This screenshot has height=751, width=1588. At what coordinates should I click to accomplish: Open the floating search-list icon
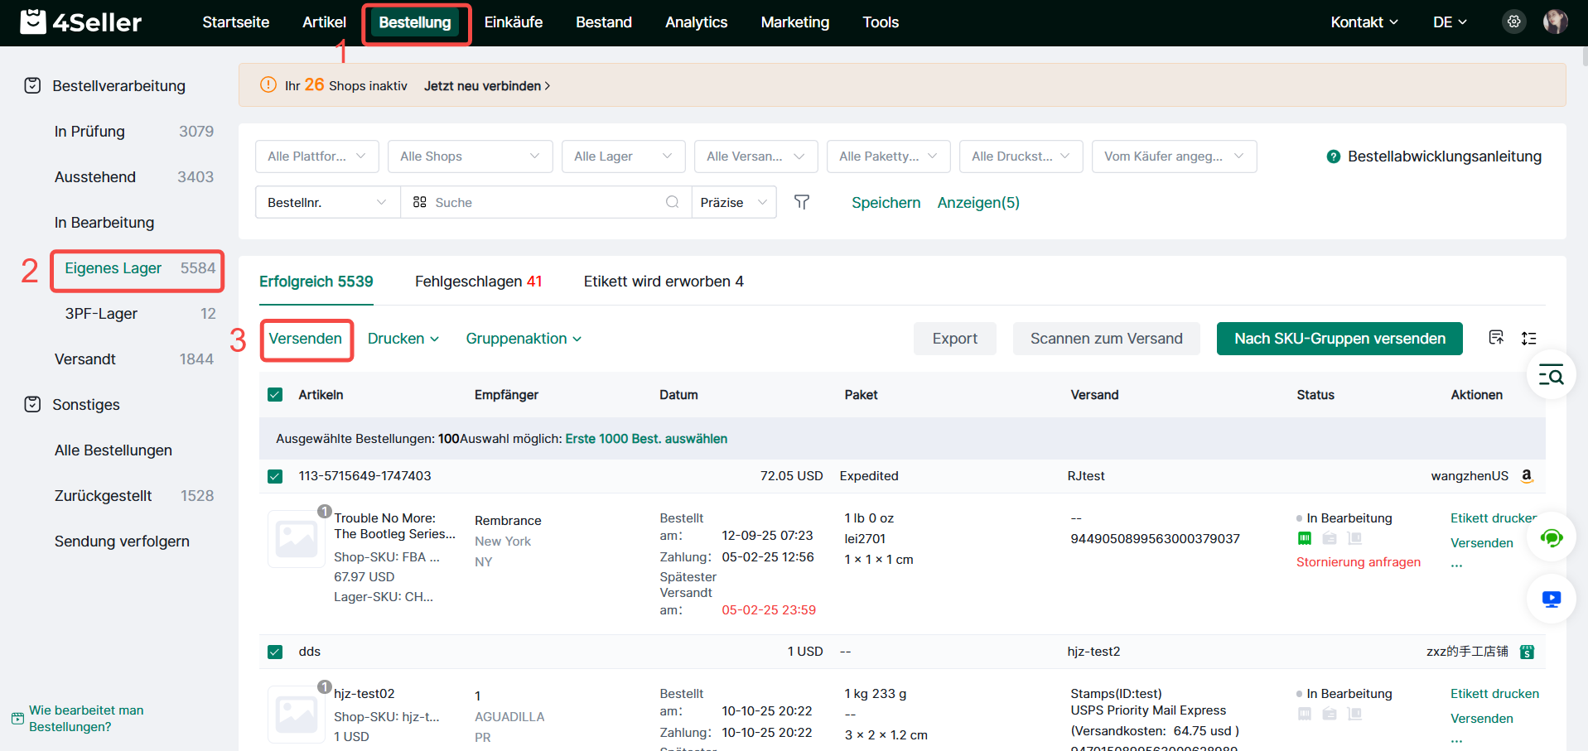(1551, 376)
